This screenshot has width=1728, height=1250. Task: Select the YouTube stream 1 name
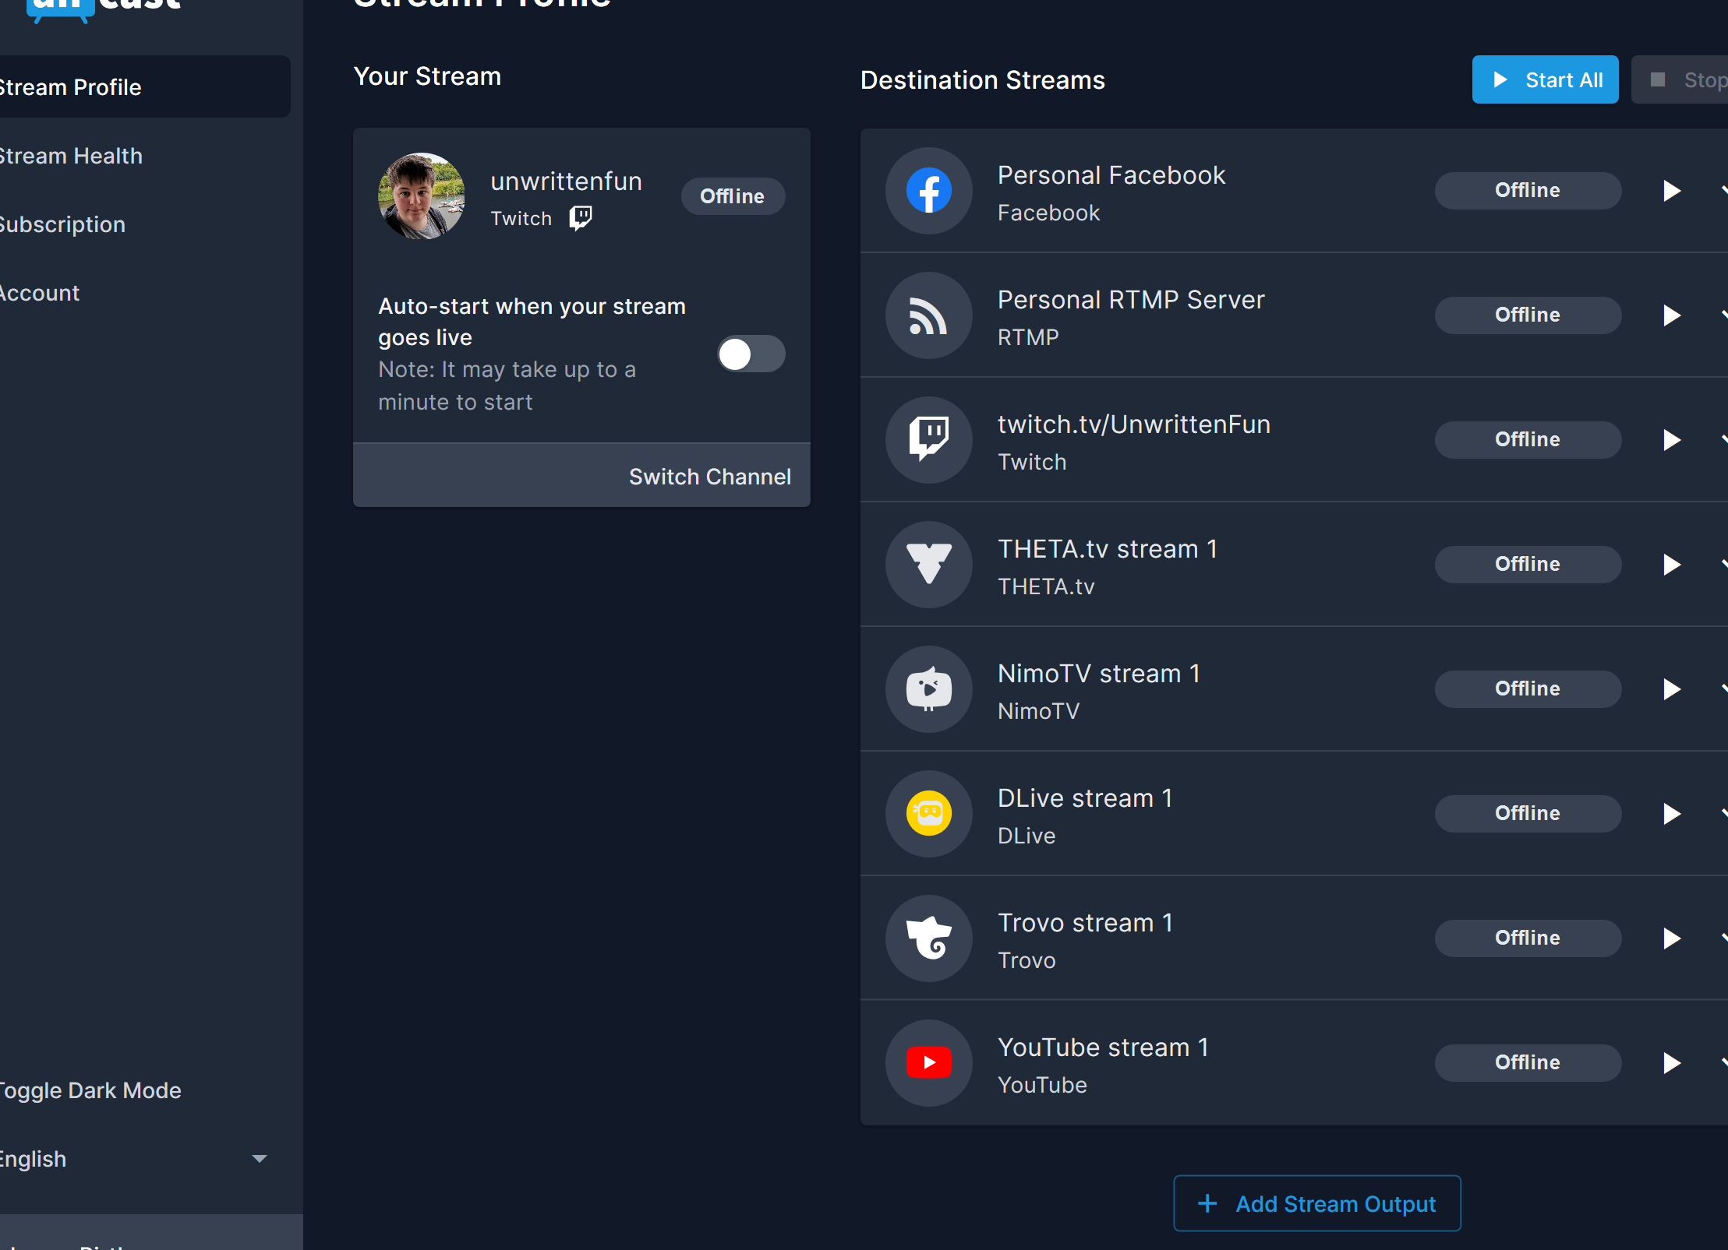click(x=1103, y=1048)
